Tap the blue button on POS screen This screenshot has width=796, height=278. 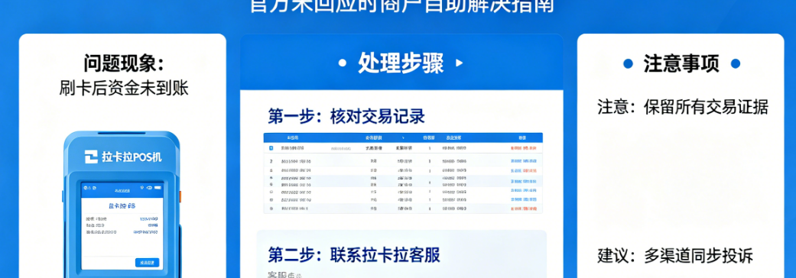point(148,262)
